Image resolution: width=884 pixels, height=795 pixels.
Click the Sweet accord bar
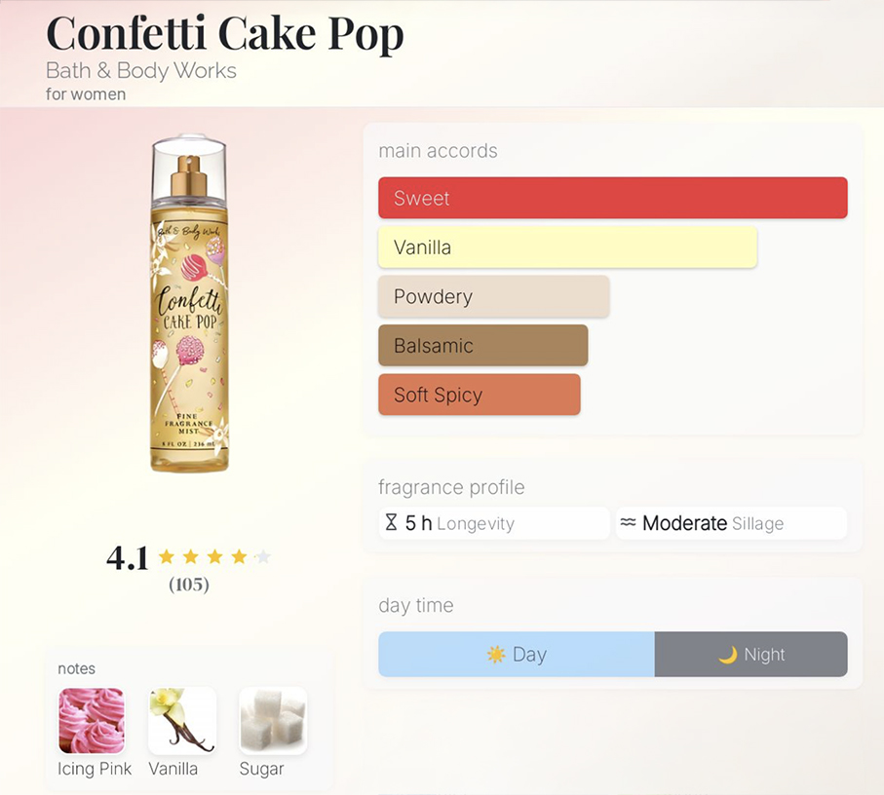click(613, 198)
